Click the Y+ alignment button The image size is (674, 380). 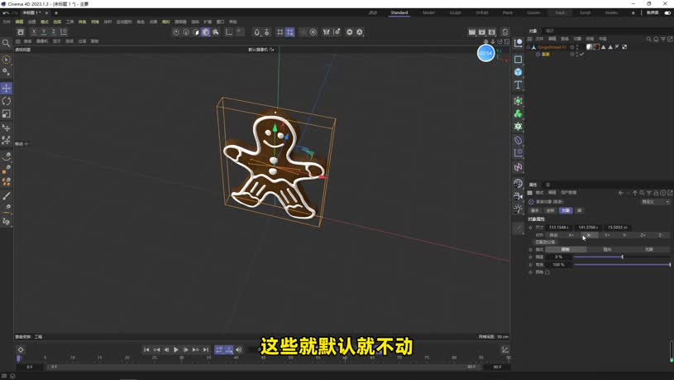click(x=607, y=235)
